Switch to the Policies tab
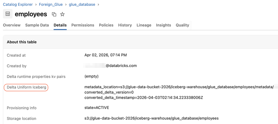Screen dimensions: 278x124 pyautogui.click(x=106, y=25)
